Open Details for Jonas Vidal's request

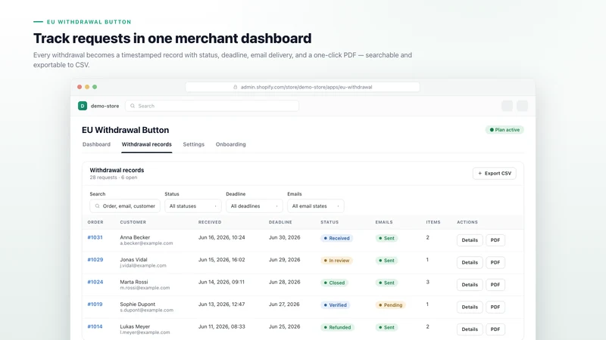pyautogui.click(x=470, y=262)
